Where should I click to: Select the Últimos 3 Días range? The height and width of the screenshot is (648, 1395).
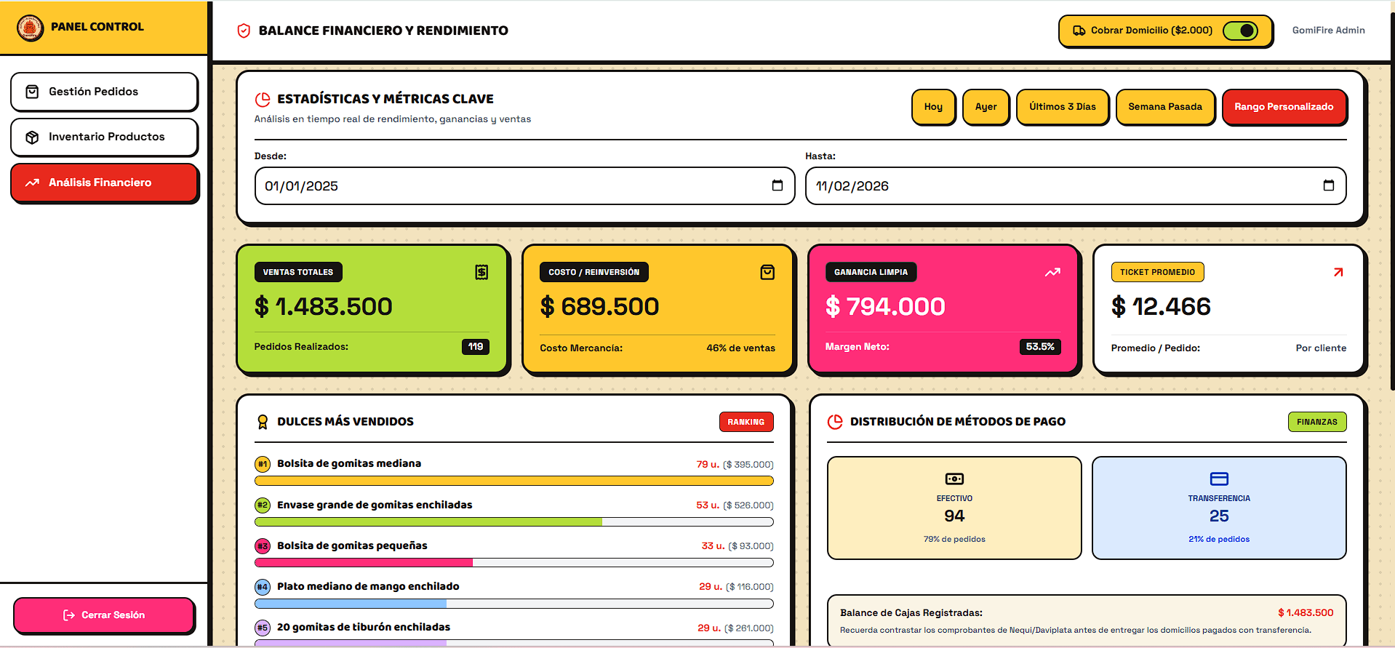pos(1062,107)
